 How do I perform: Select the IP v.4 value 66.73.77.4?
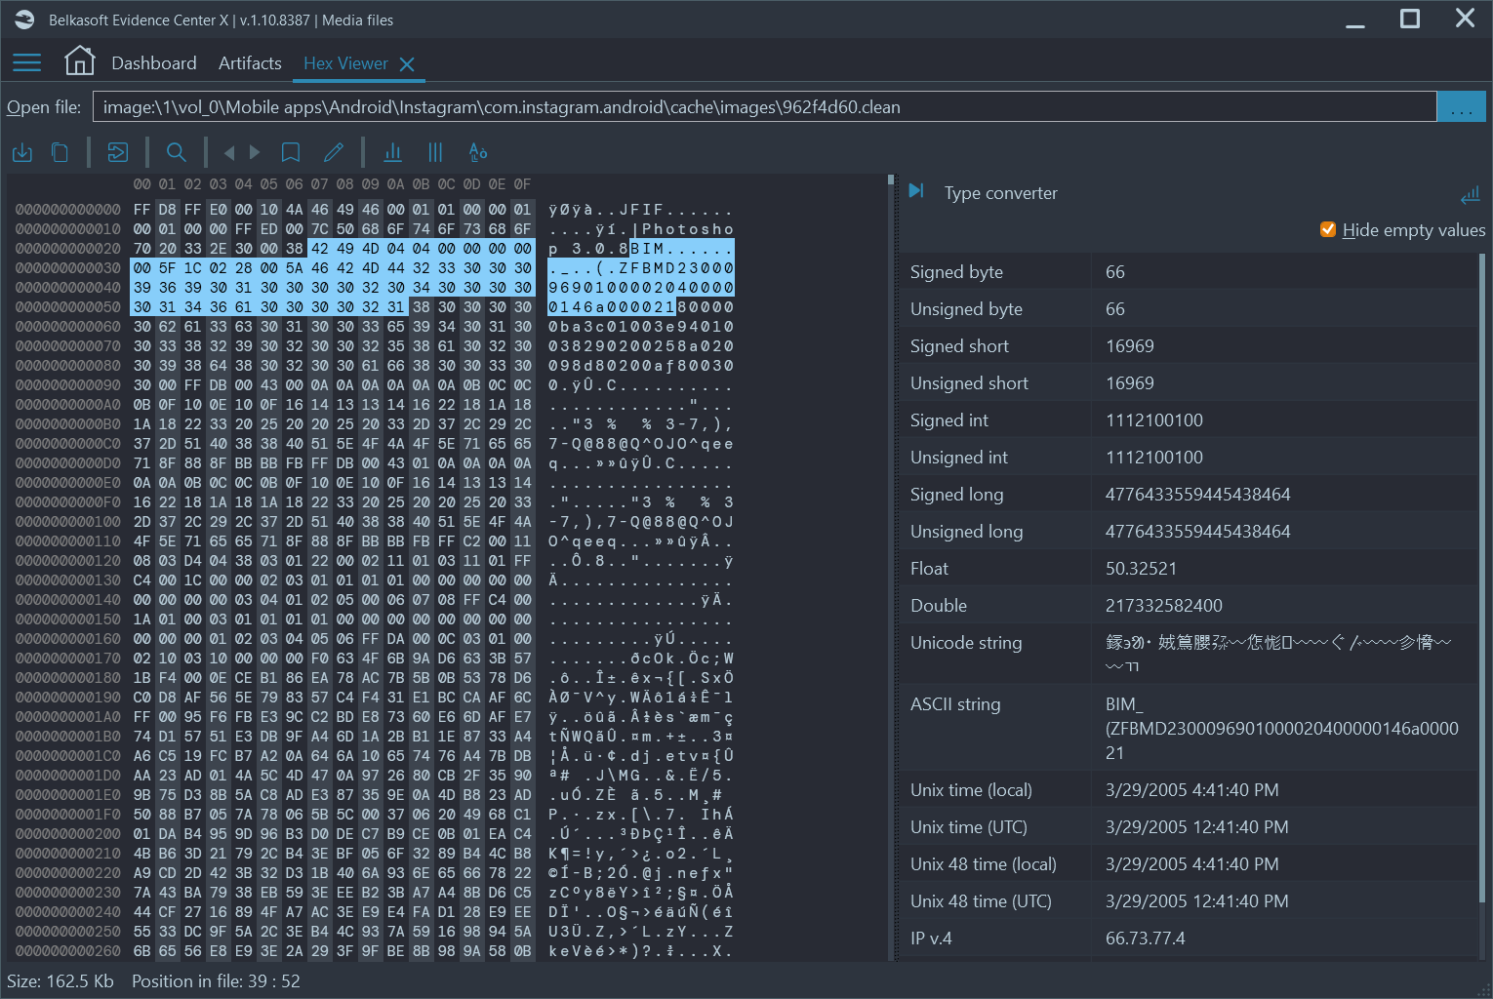pos(1145,939)
